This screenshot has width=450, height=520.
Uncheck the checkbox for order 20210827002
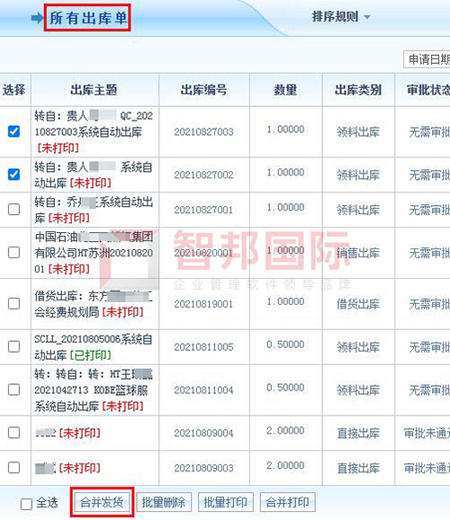click(13, 175)
